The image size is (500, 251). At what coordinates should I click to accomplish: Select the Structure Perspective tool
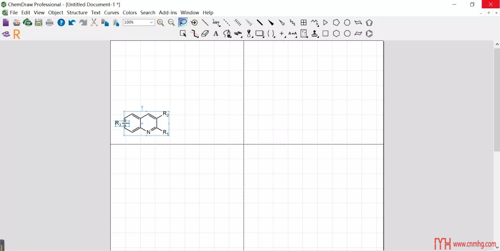click(194, 22)
